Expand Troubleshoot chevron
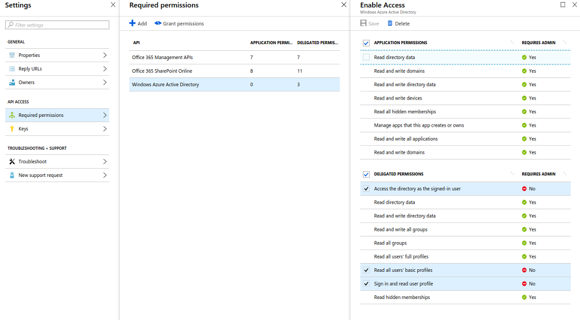 [105, 162]
